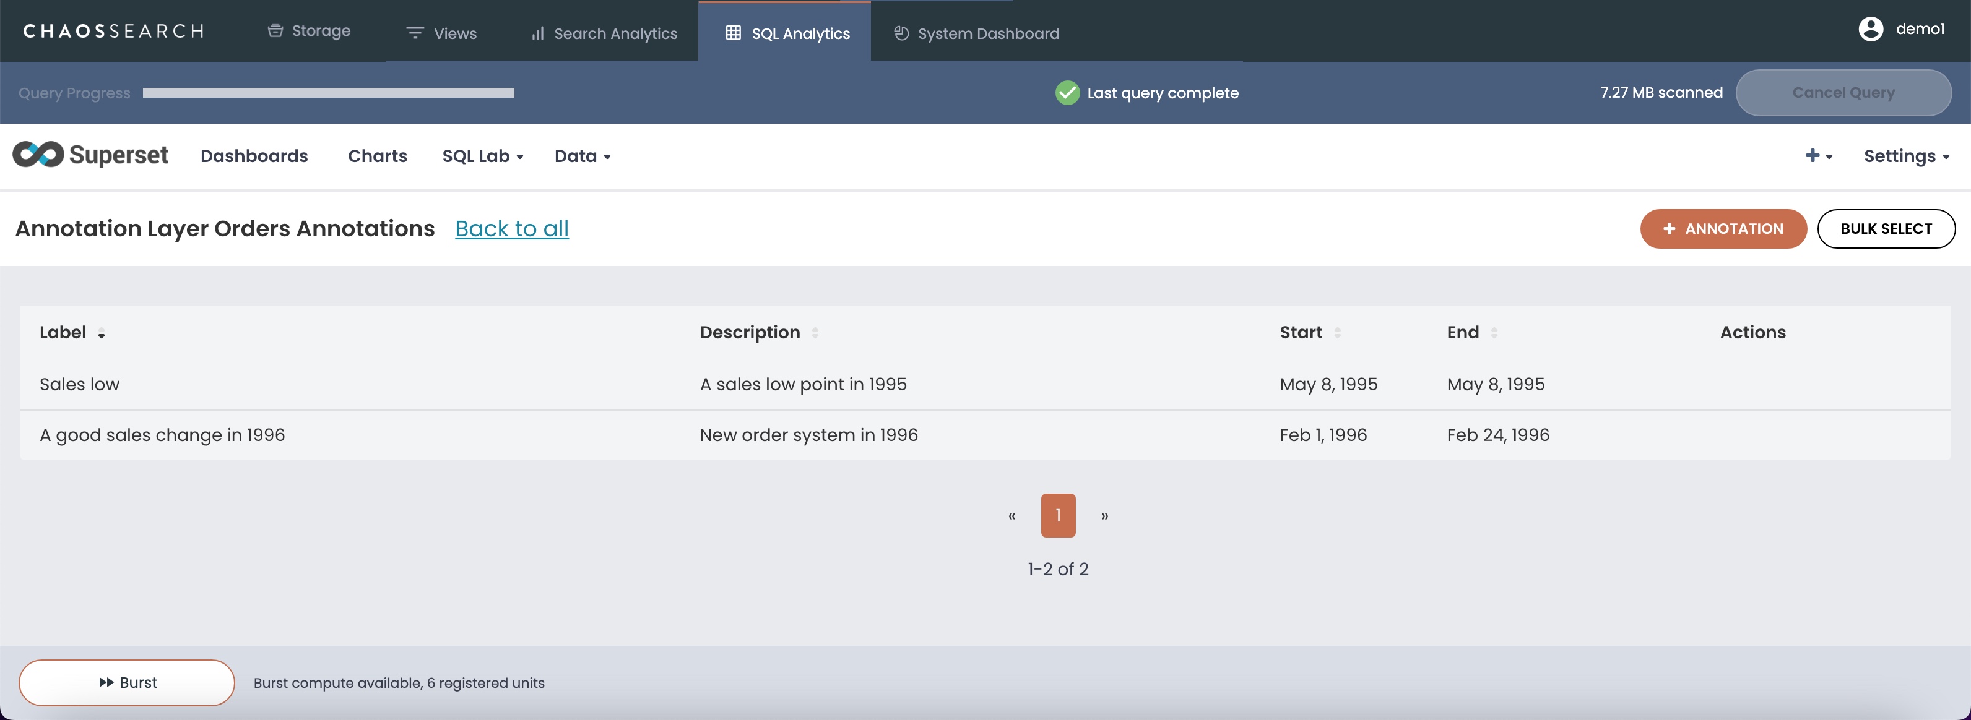Viewport: 1971px width, 720px height.
Task: Sort annotations by Start date icon
Action: 1336,333
